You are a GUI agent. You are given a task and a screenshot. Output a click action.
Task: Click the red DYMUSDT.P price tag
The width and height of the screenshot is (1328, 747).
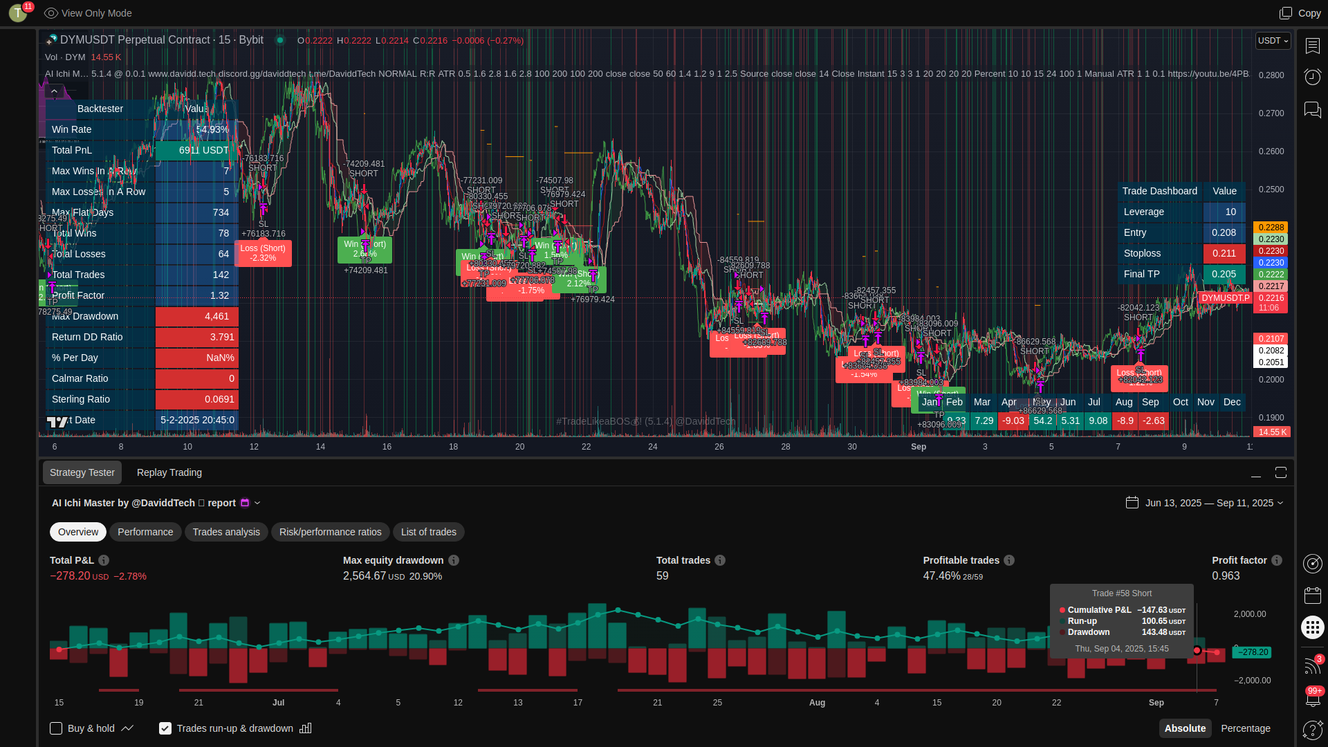coord(1225,298)
